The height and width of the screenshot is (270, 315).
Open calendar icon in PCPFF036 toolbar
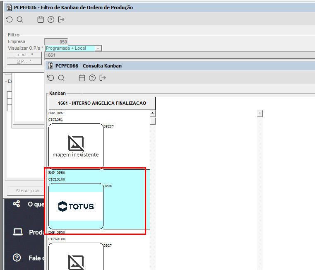41,19
